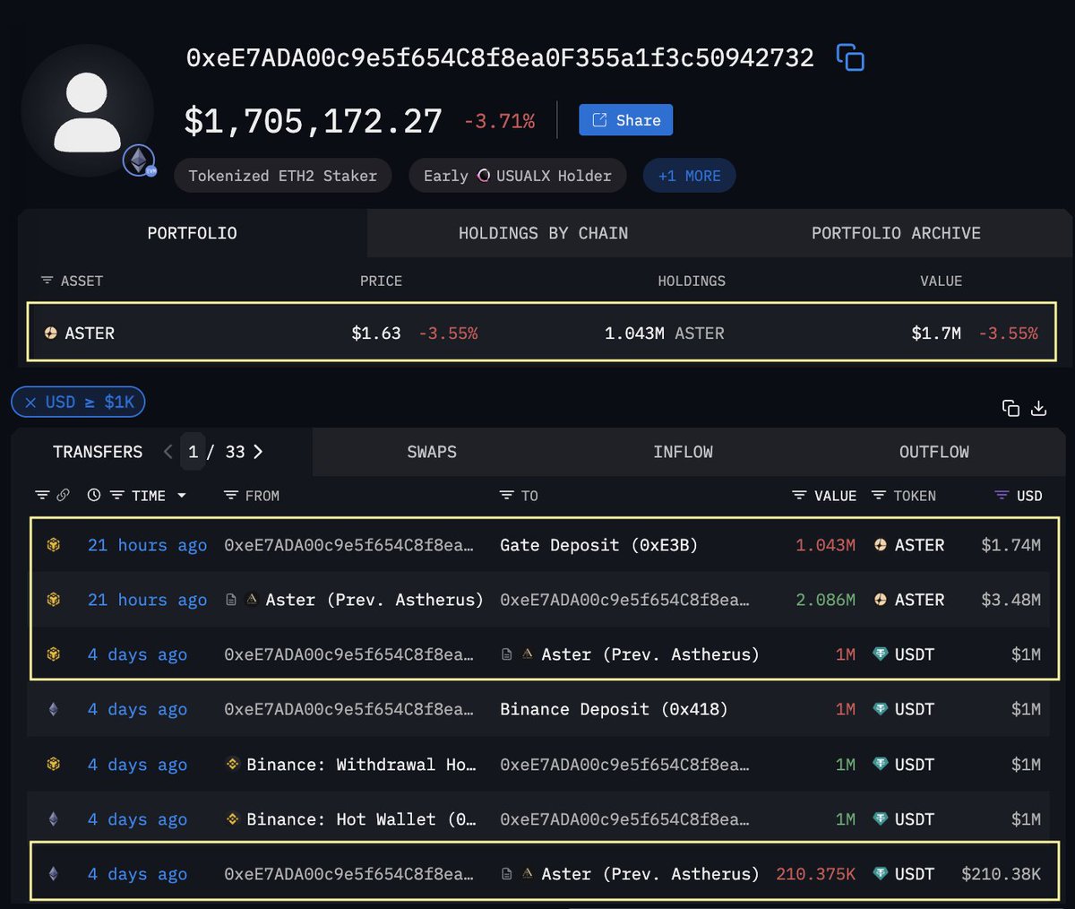
Task: Open the 21 hours ago link in the Gate Deposit row
Action: (x=147, y=545)
